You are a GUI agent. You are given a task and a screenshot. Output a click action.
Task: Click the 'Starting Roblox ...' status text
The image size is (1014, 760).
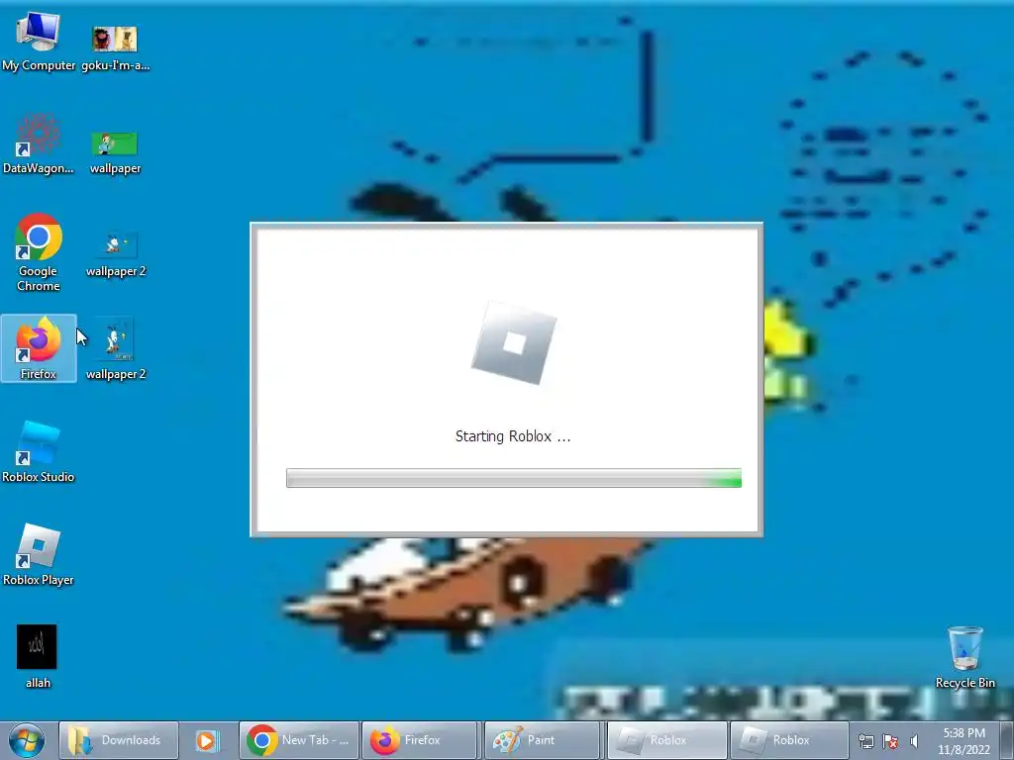click(513, 436)
